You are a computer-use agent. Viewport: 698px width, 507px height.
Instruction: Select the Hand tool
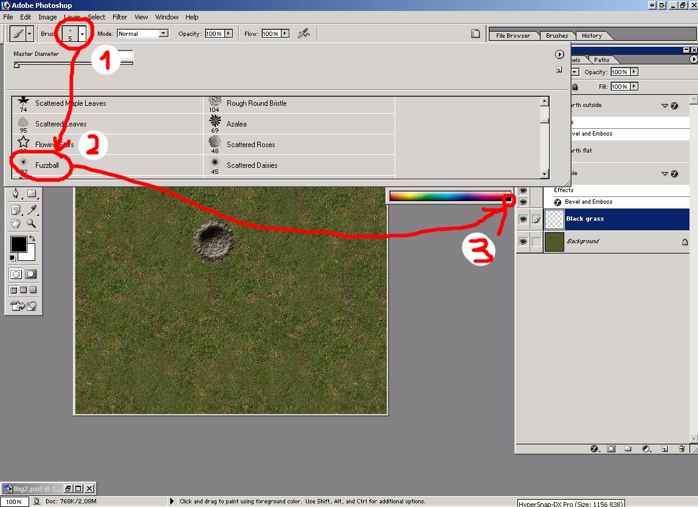coord(16,224)
